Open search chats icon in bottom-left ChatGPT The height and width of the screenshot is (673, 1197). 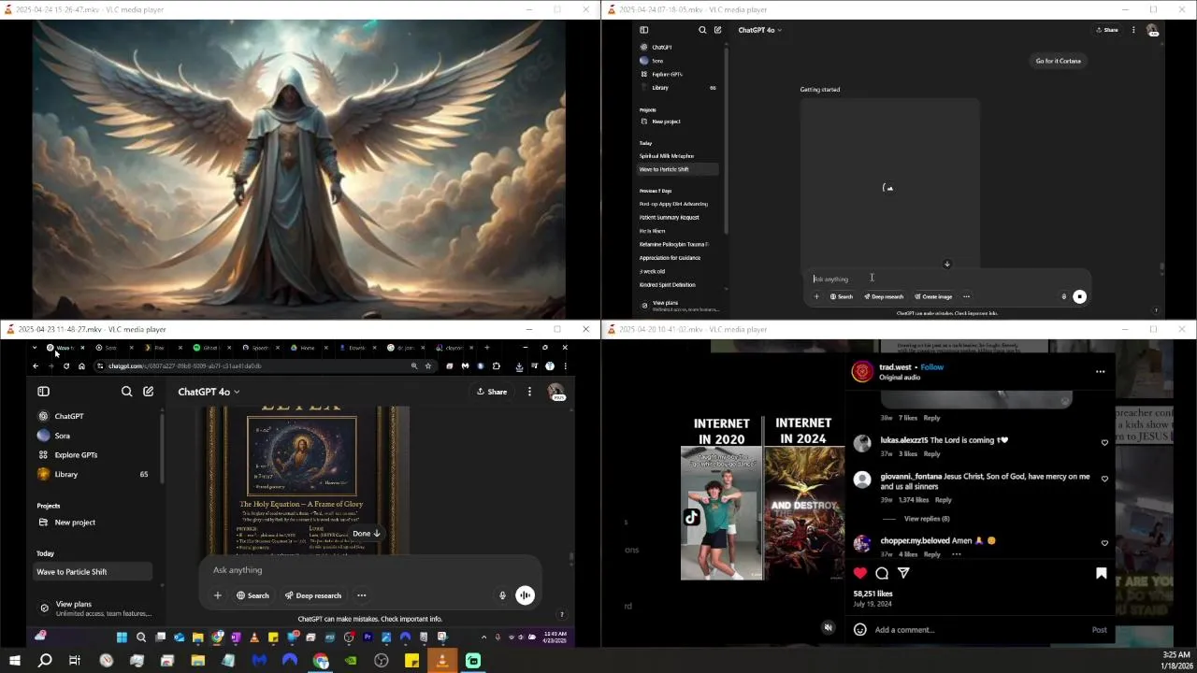[127, 392]
